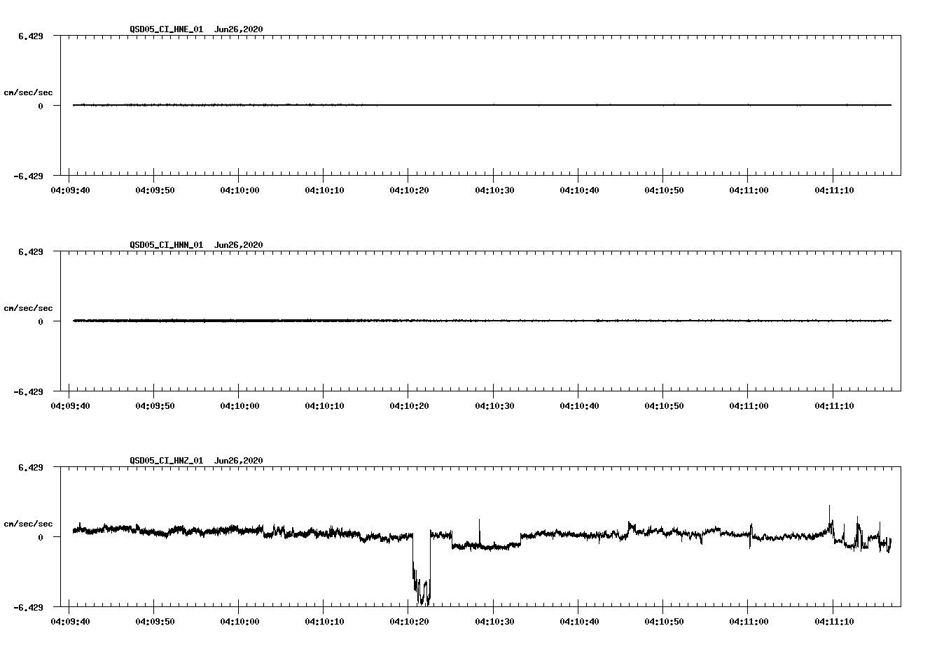
Task: Click the 04:10:30 time label under the HNZ plot
Action: (x=494, y=622)
